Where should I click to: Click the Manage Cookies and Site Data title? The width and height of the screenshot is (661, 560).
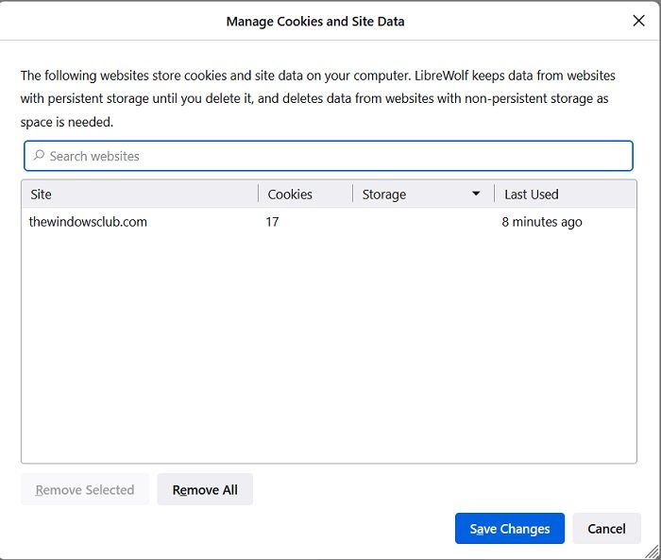[x=315, y=21]
